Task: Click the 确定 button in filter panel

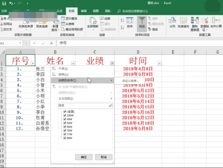Action: (84, 157)
